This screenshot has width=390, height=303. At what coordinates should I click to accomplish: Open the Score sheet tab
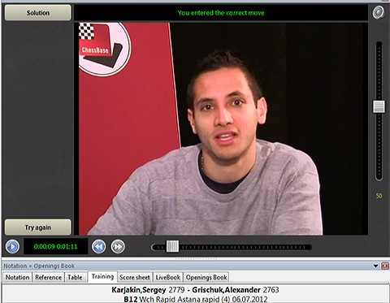pyautogui.click(x=135, y=277)
